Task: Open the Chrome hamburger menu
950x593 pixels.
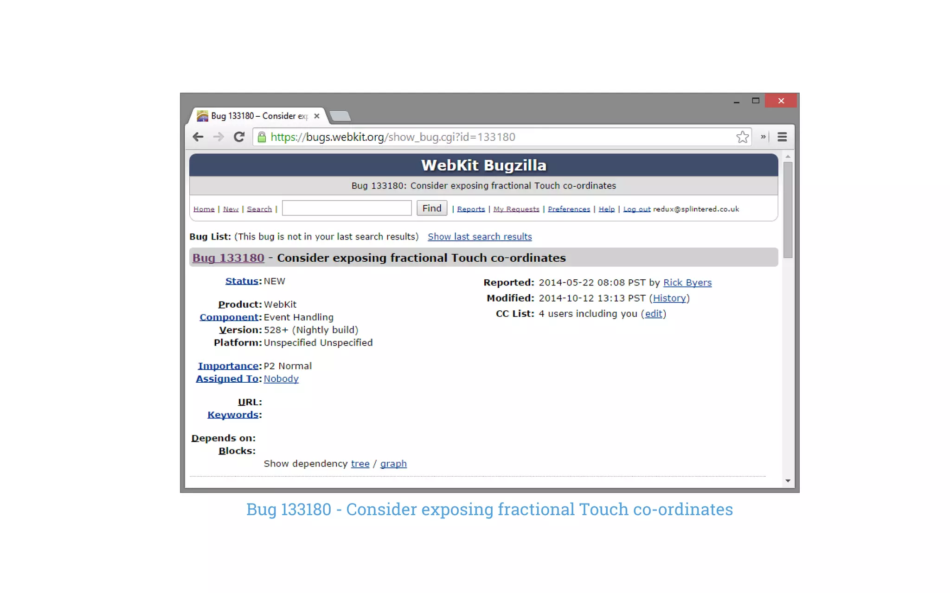Action: pos(782,137)
